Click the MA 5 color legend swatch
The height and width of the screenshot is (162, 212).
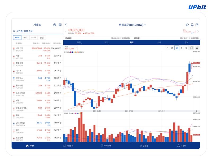[70, 52]
